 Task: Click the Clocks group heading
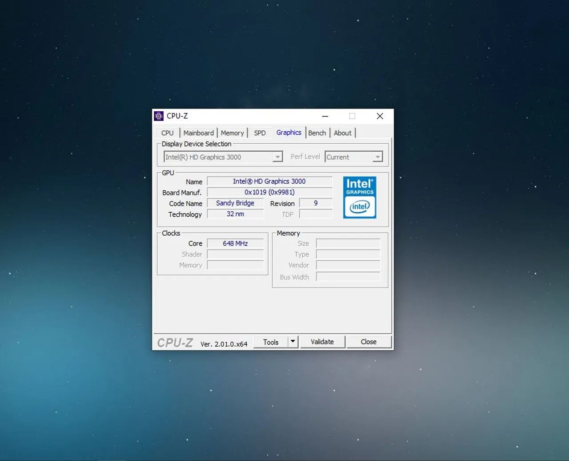point(171,233)
